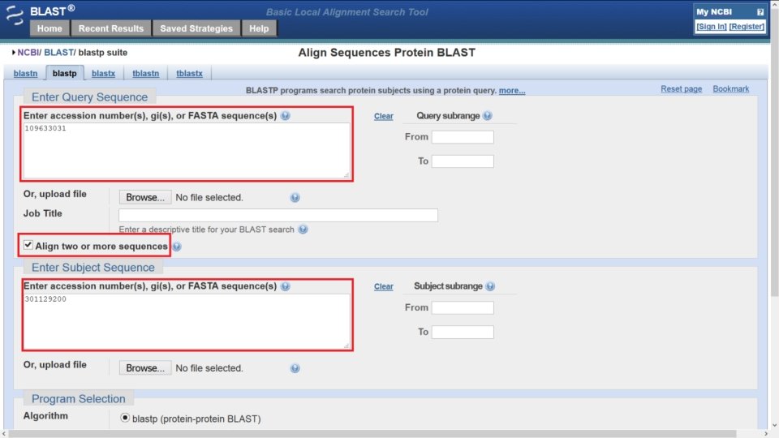
Task: Switch to the blastx tab
Action: pos(103,74)
